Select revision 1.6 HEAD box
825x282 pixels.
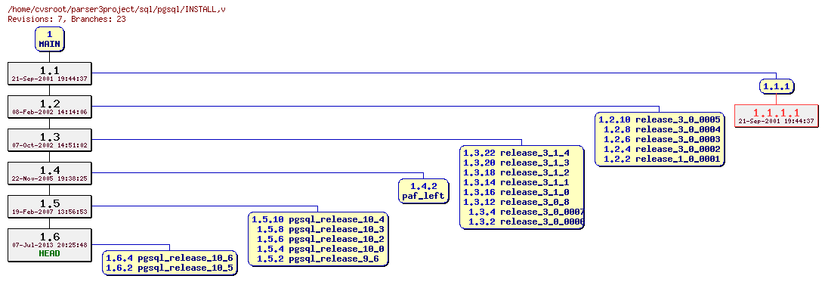click(49, 245)
